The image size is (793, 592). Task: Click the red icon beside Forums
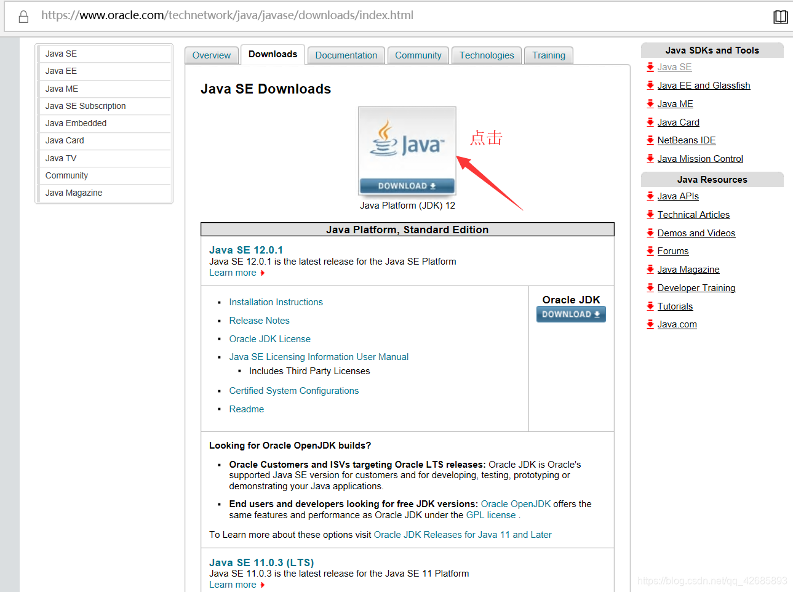pyautogui.click(x=650, y=251)
